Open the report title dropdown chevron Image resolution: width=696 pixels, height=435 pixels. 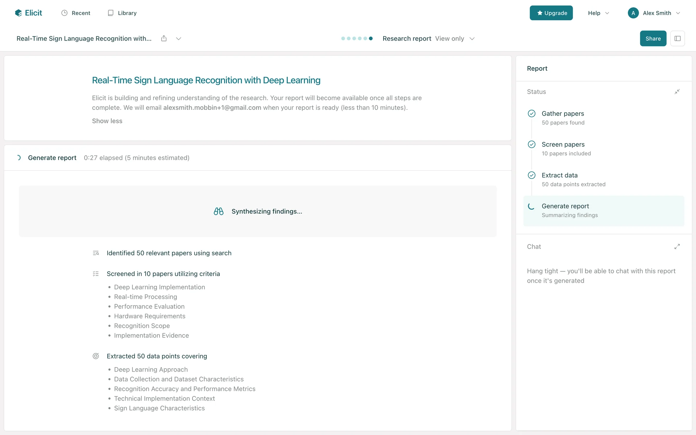178,38
